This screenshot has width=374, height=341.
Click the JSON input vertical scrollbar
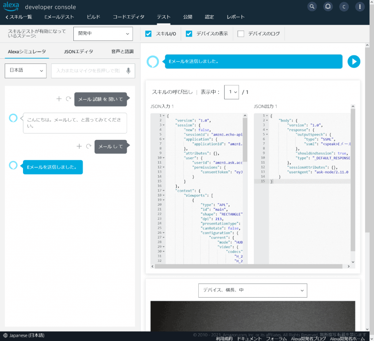click(245, 140)
